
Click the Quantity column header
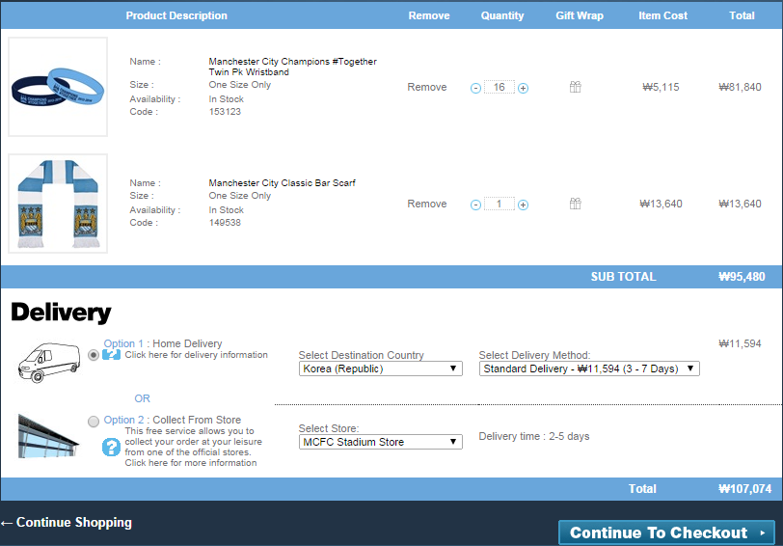pyautogui.click(x=502, y=15)
